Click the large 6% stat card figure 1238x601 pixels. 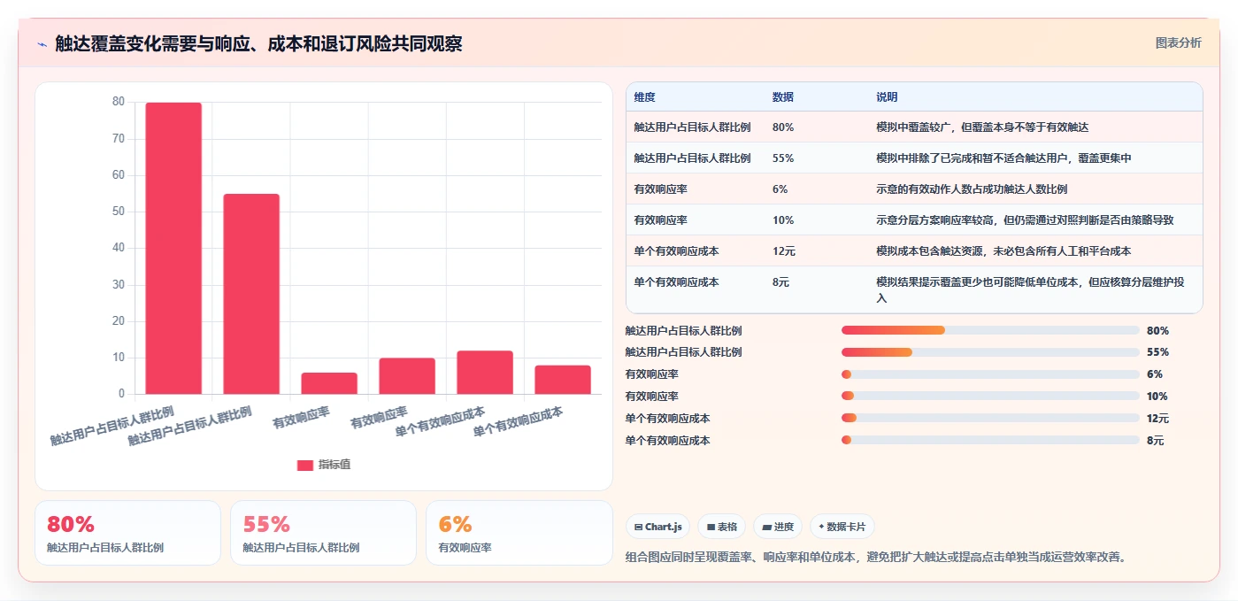pos(456,524)
